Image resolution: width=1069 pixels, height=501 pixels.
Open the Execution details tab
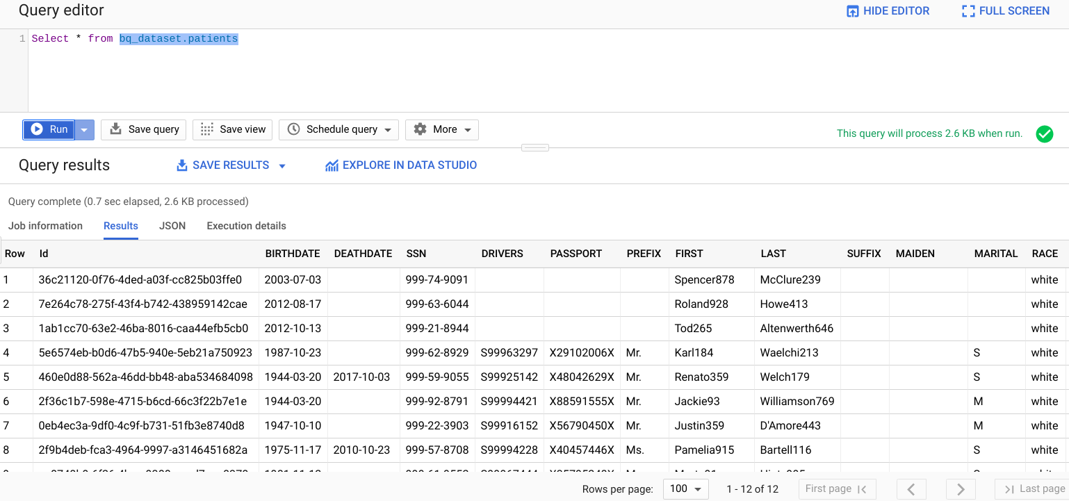click(246, 226)
